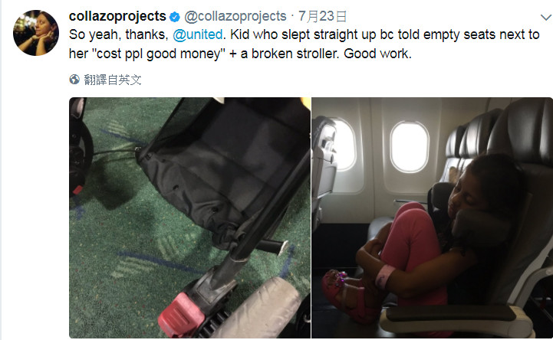
Task: Open the broken stroller photo
Action: (x=189, y=217)
